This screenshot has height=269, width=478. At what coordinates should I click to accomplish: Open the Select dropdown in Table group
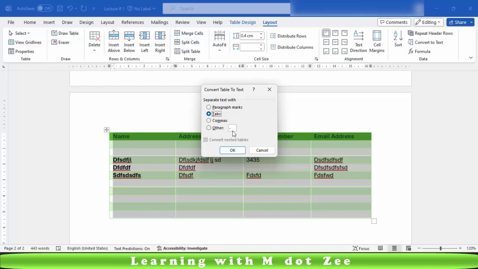point(19,33)
